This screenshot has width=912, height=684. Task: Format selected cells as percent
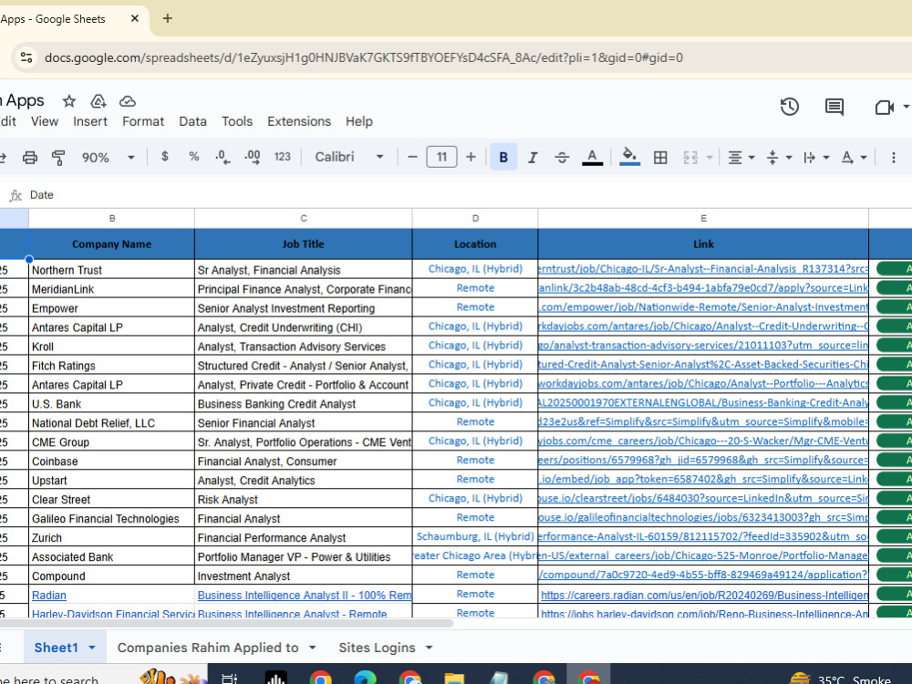click(x=193, y=157)
